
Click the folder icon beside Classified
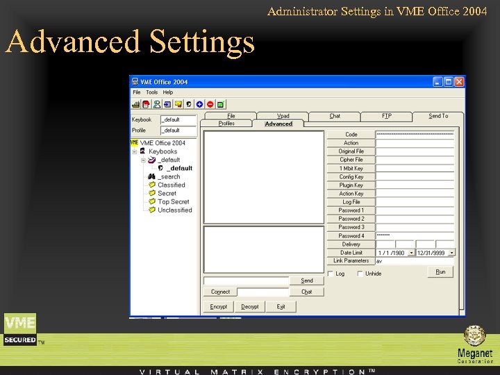coord(152,185)
